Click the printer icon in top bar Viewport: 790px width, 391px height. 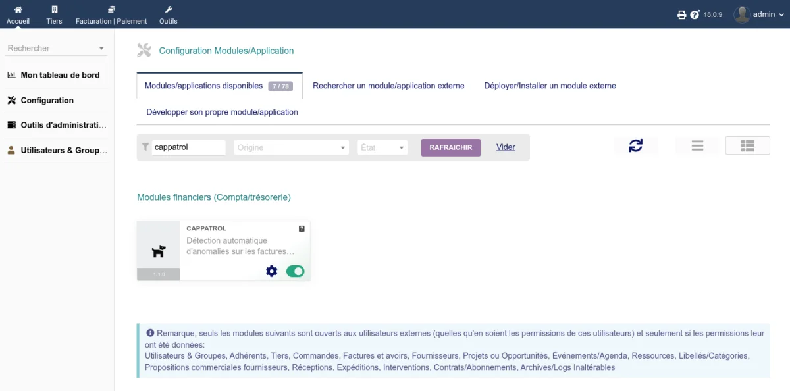coord(682,14)
